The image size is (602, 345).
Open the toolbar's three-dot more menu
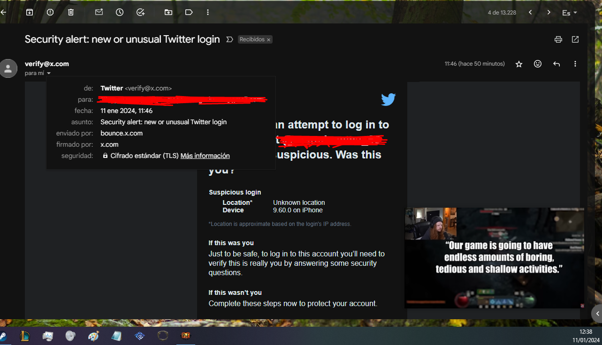tap(208, 12)
